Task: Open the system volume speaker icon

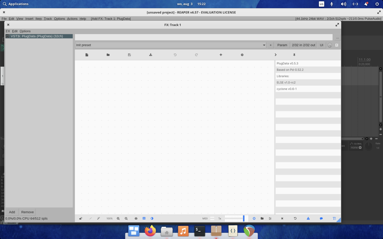Action: [343, 4]
